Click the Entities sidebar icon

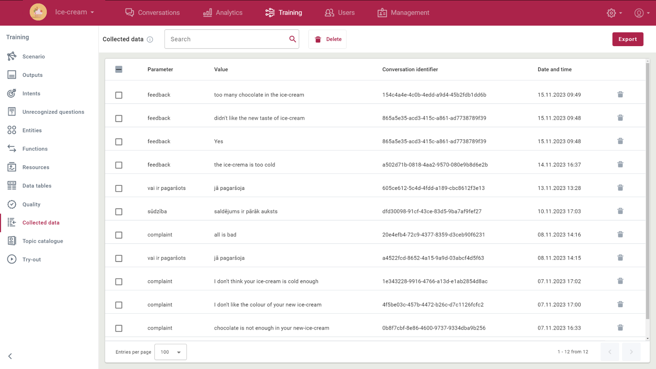(12, 130)
